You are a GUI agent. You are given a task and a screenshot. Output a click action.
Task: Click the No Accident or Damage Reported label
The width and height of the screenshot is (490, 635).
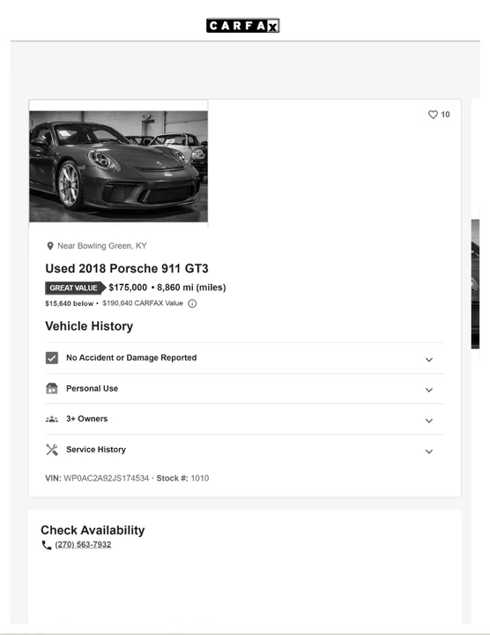131,357
